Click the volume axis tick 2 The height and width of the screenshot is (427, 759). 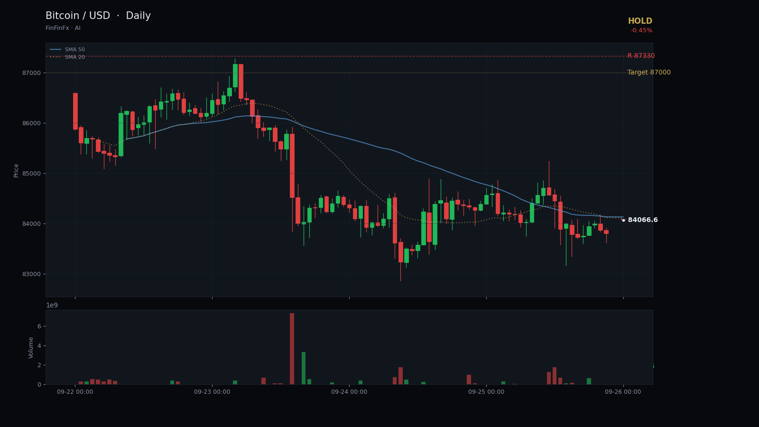39,365
